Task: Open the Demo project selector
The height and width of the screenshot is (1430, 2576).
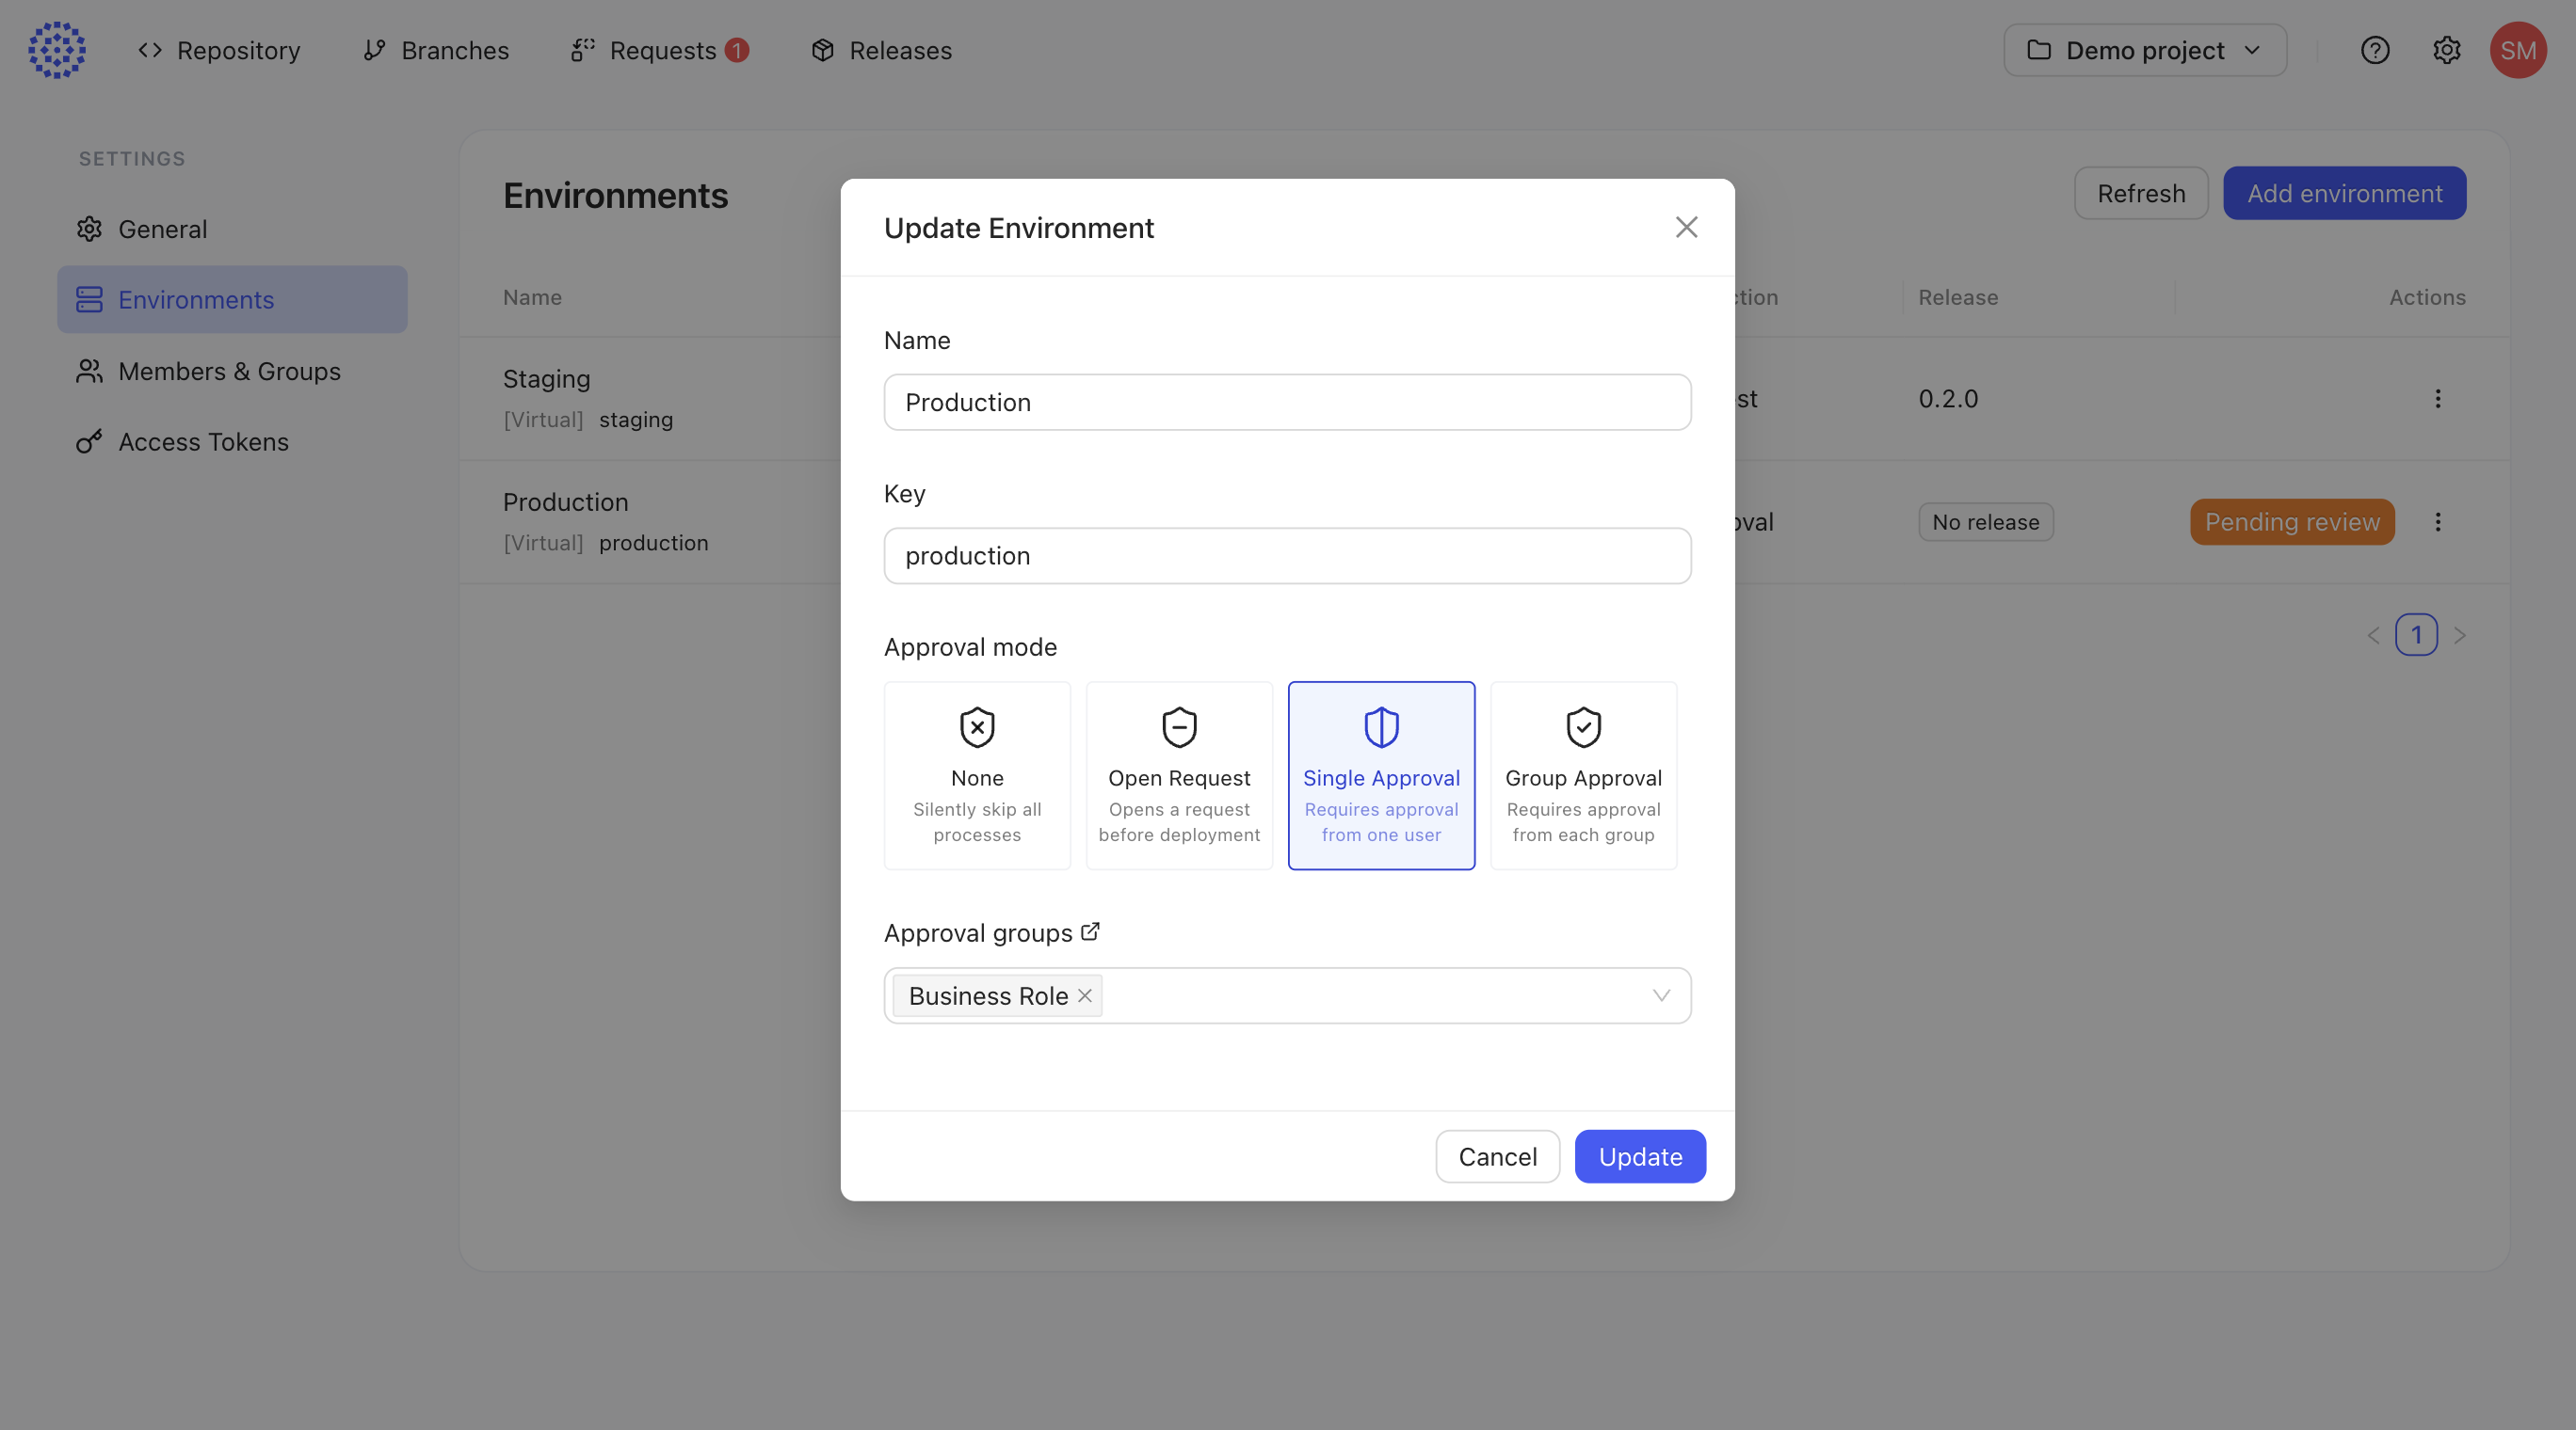Action: tap(2144, 50)
